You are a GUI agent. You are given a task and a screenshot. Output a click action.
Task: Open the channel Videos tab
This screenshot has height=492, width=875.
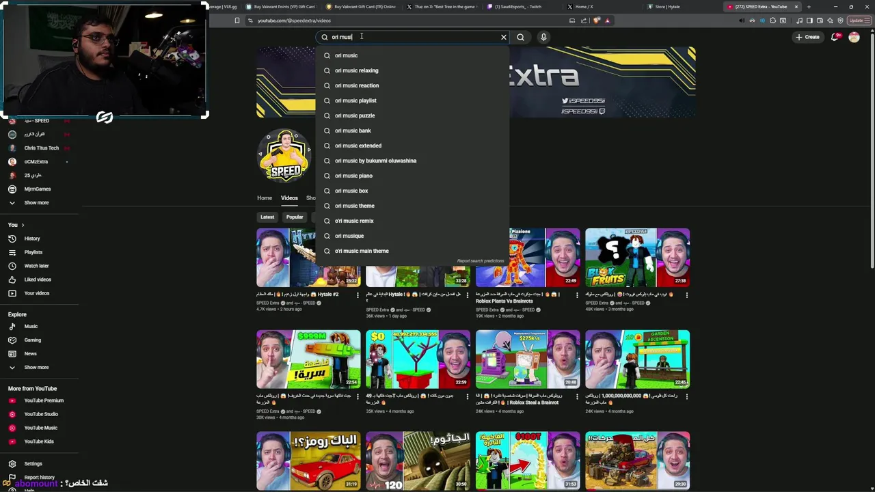(x=289, y=198)
